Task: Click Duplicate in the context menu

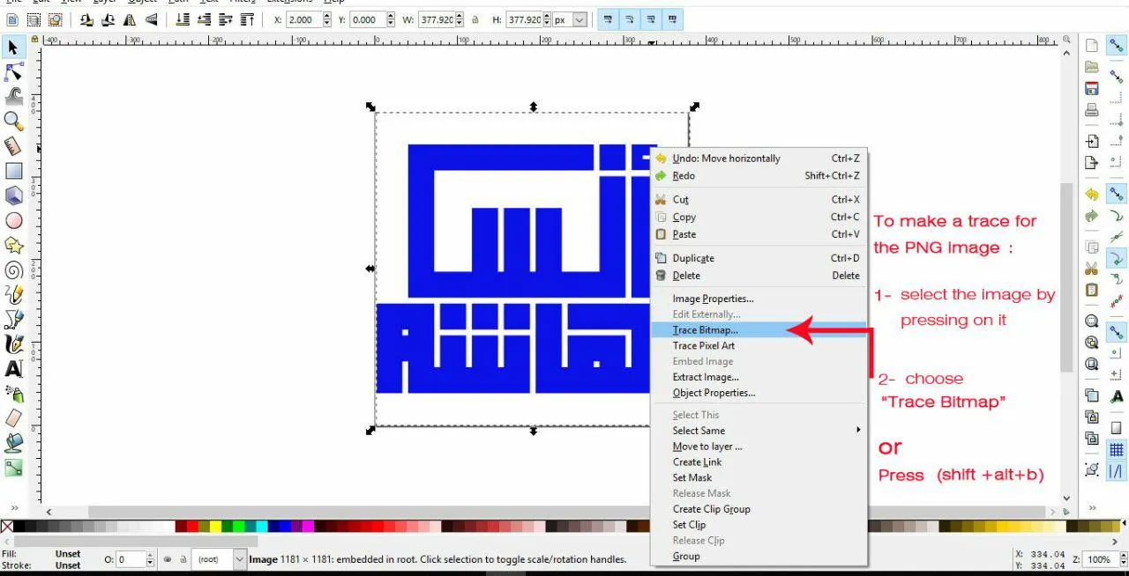Action: coord(693,258)
